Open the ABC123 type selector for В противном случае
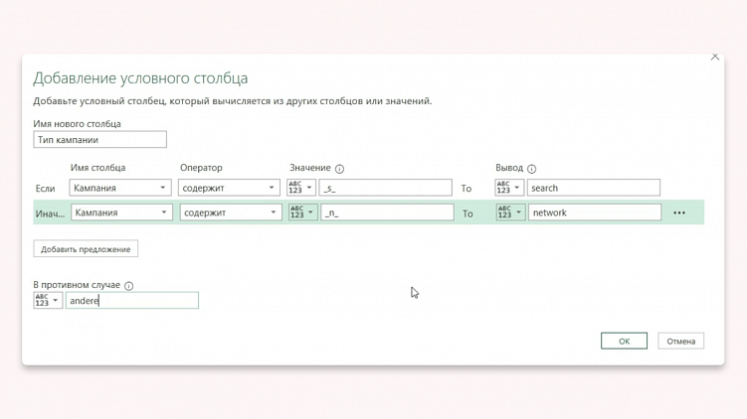 [48, 300]
